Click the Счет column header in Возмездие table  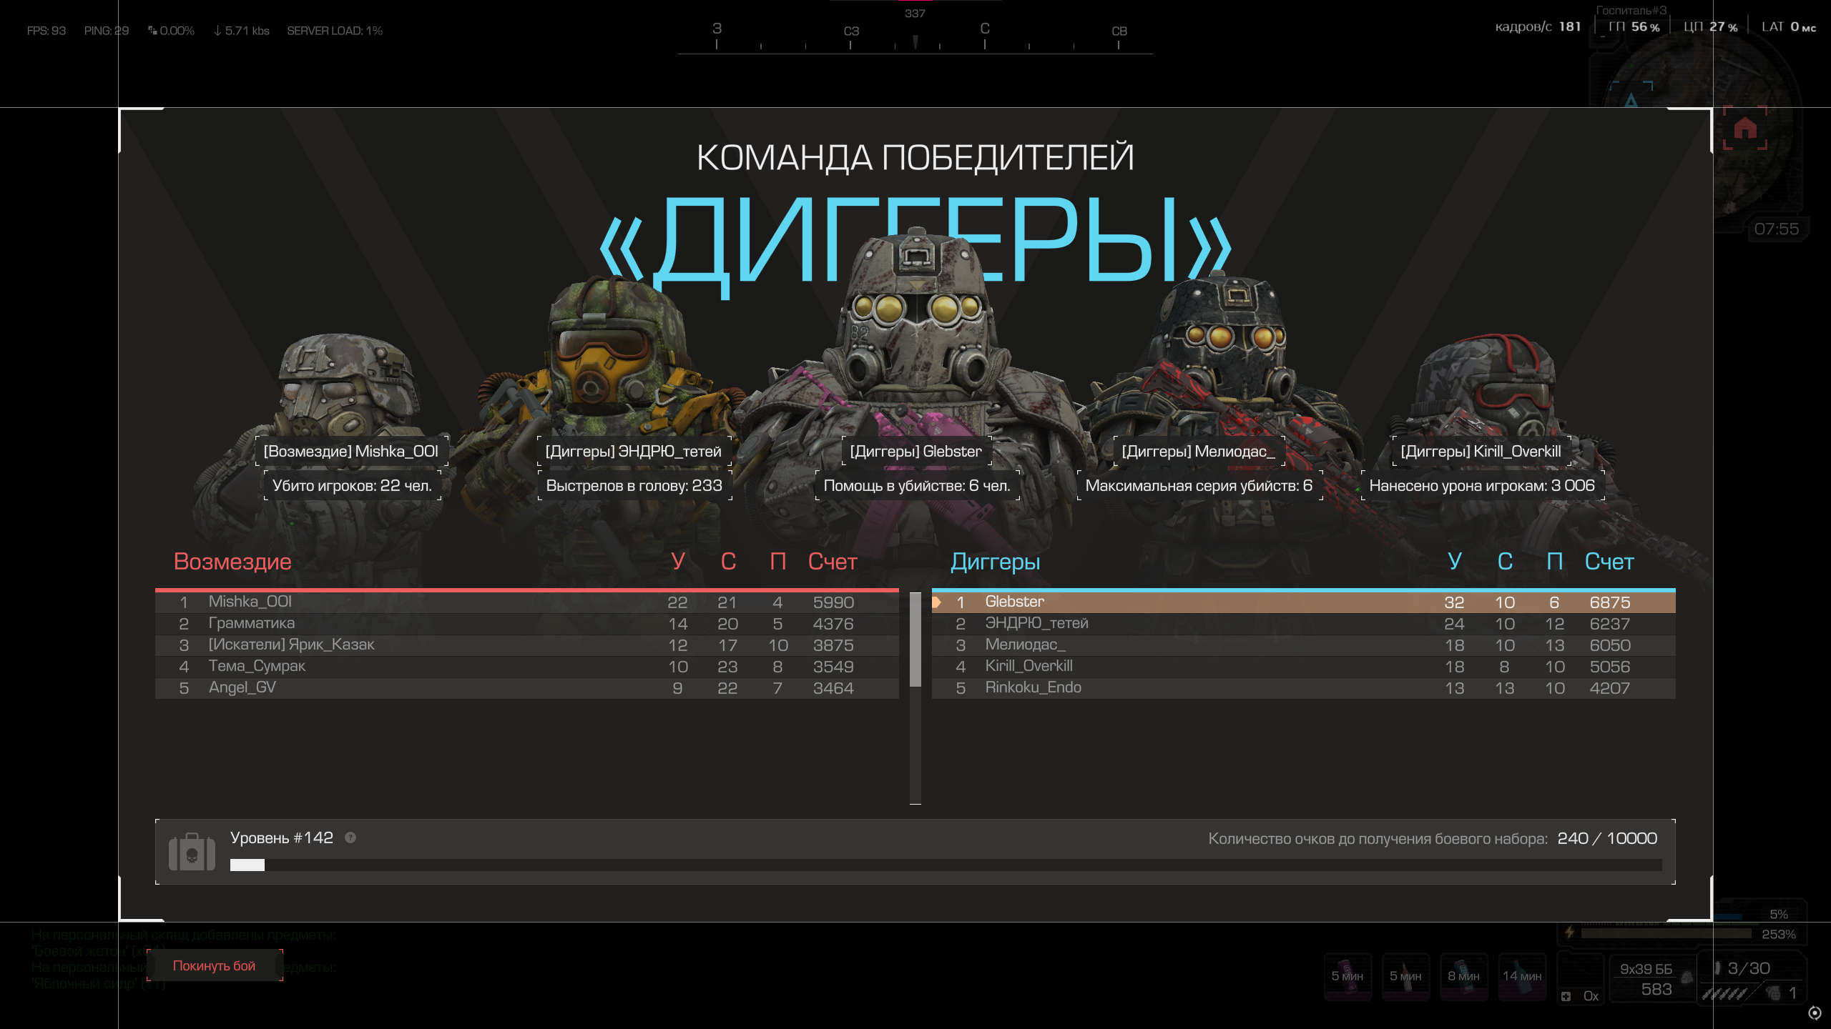(833, 562)
